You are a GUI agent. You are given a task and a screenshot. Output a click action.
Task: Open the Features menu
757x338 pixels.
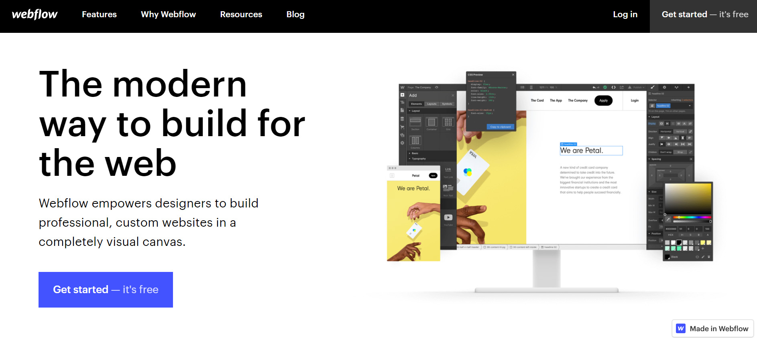tap(99, 14)
